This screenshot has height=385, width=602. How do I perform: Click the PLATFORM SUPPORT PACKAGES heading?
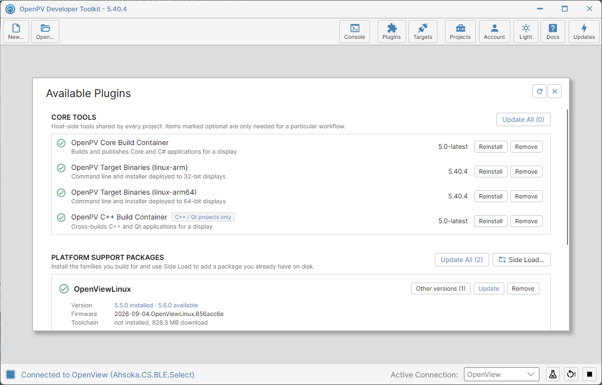point(107,257)
